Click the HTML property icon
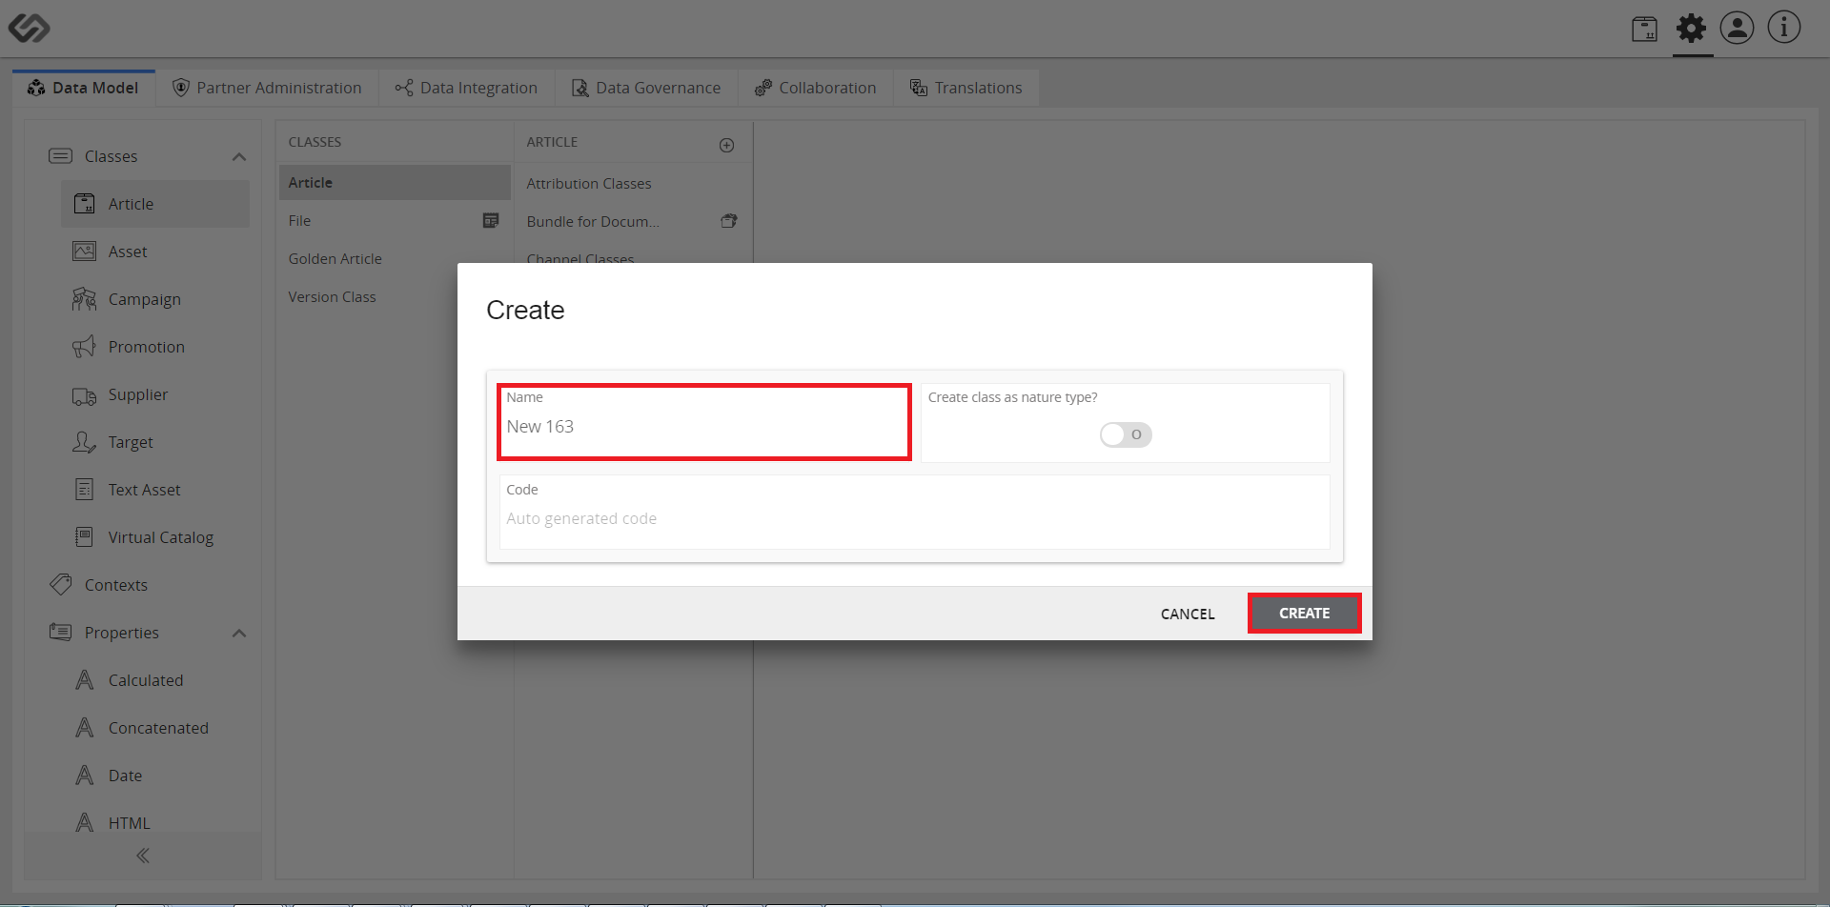 click(85, 822)
